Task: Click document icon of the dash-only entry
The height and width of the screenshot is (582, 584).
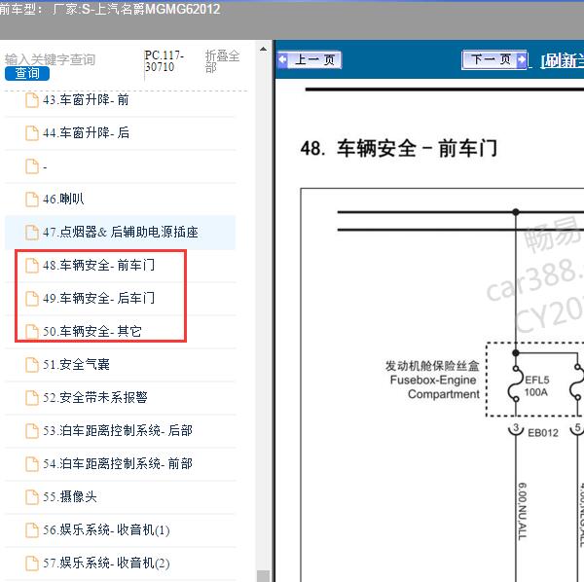Action: click(32, 166)
